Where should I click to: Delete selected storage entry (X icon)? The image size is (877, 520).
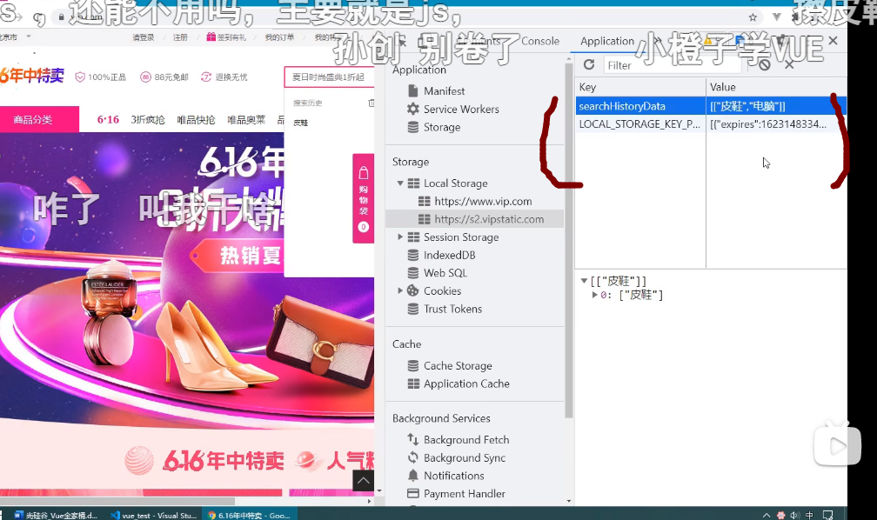click(789, 65)
